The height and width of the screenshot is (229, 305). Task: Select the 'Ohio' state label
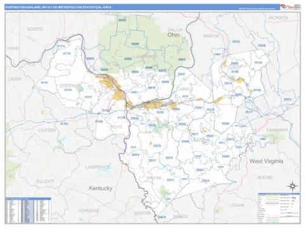(173, 35)
